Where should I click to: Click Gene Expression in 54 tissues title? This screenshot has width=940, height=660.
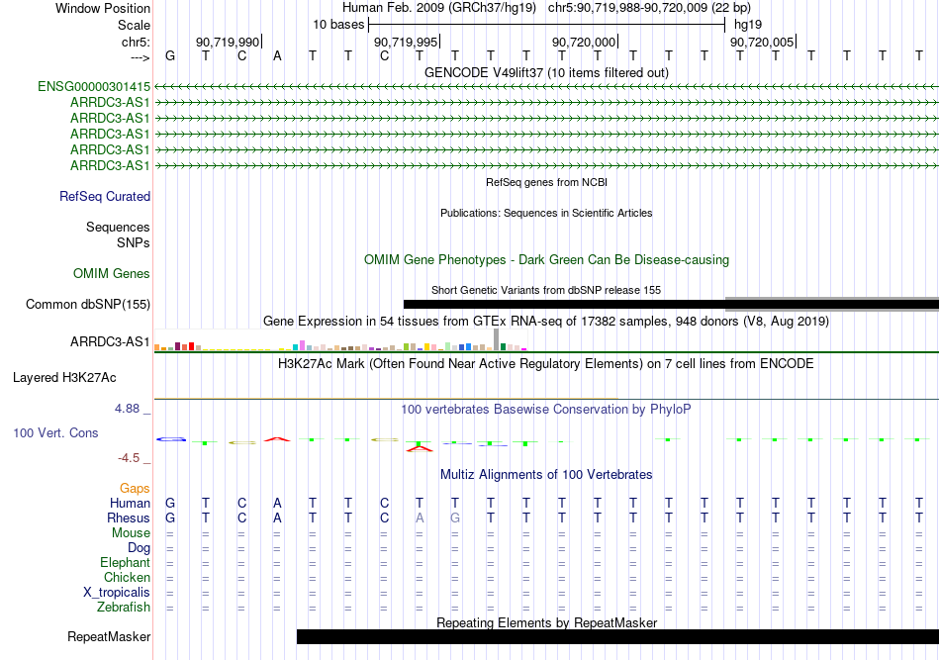[x=546, y=322]
